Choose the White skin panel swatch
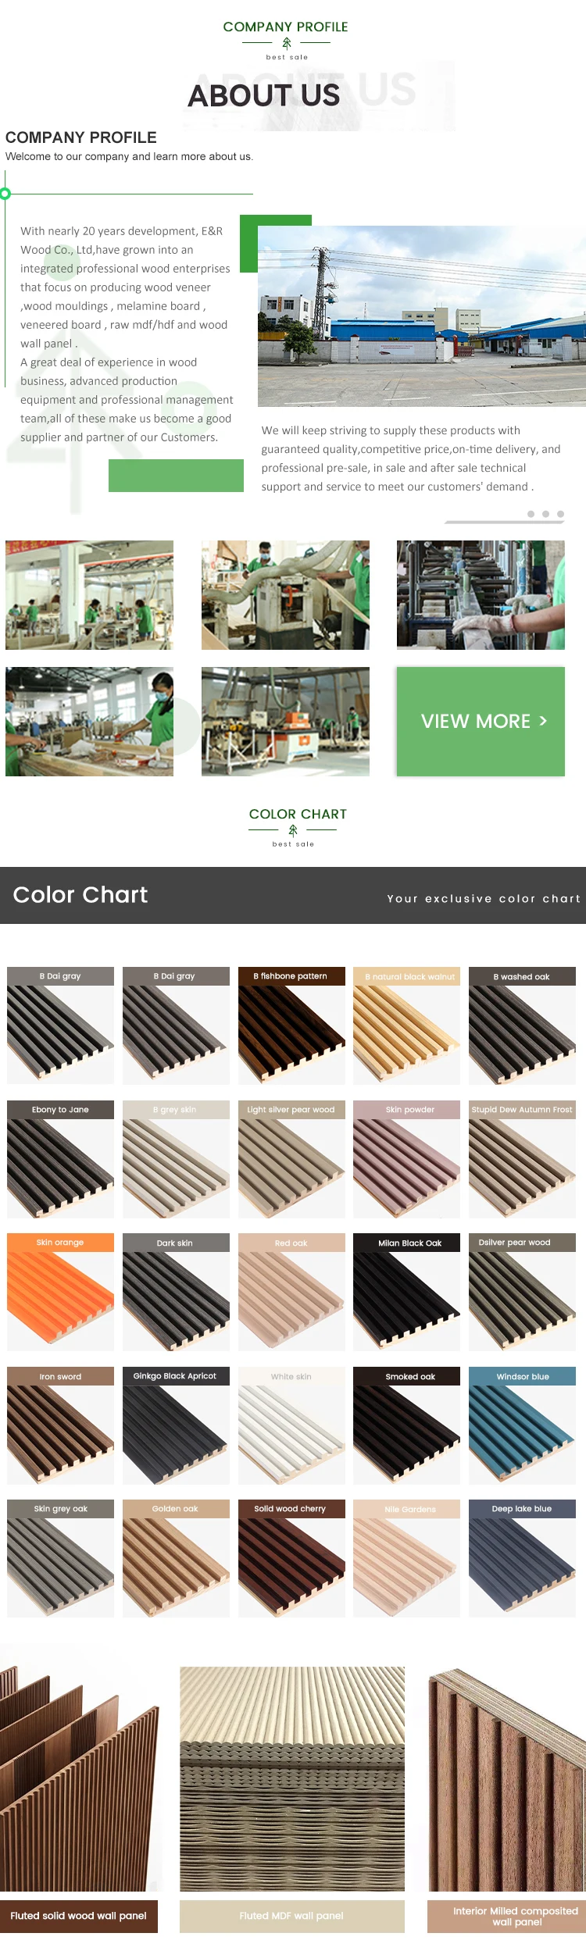The image size is (586, 1958). tap(291, 1425)
